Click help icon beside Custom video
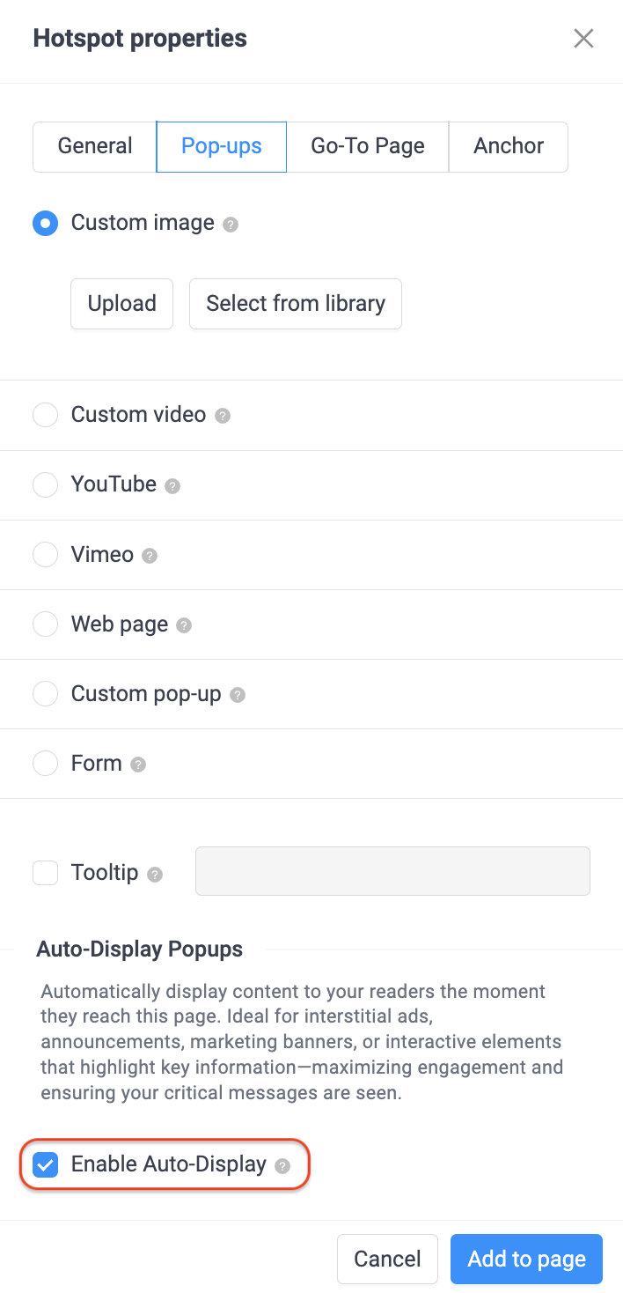The width and height of the screenshot is (623, 1293). [223, 416]
